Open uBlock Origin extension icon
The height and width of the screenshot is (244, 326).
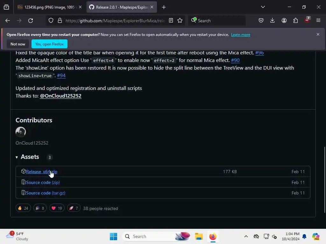pyautogui.click(x=307, y=20)
